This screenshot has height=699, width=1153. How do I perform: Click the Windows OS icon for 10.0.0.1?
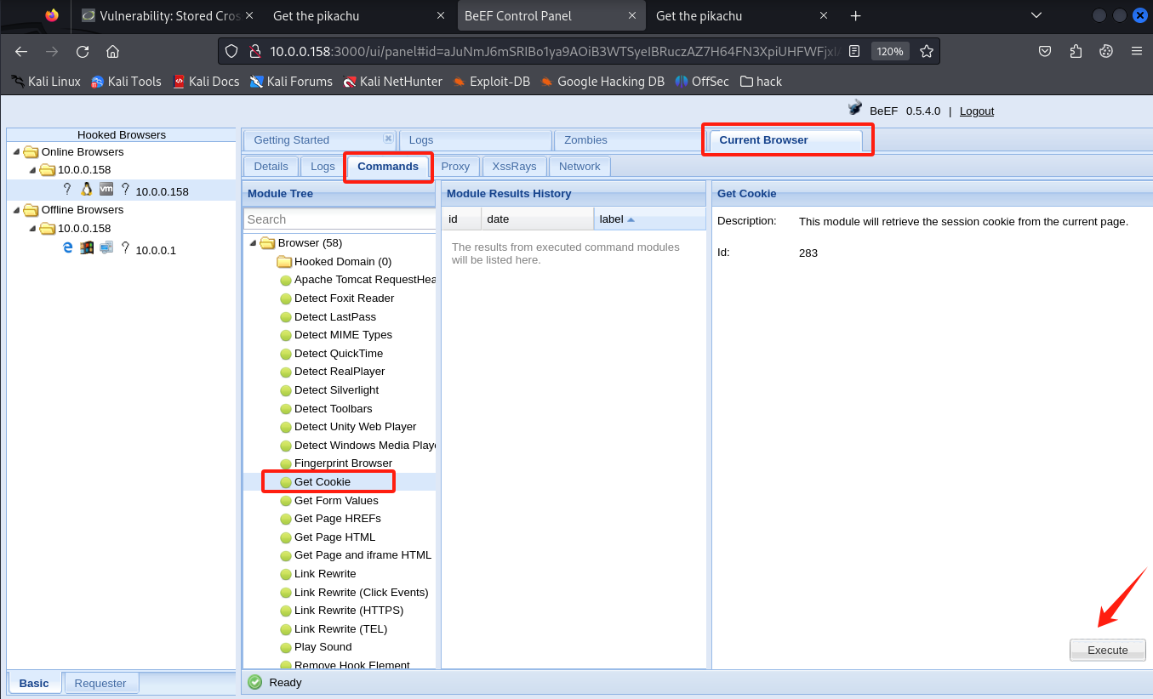point(87,247)
